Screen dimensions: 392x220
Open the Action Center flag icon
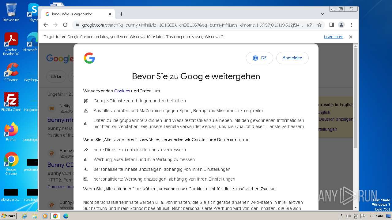click(363, 216)
